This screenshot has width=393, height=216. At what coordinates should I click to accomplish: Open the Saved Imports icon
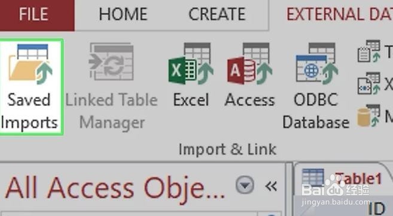[x=31, y=65]
